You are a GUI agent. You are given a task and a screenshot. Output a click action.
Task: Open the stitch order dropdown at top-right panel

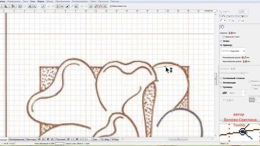point(243,12)
